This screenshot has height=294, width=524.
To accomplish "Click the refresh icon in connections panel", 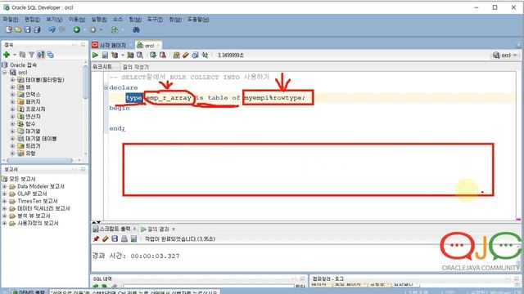I will 22,55.
